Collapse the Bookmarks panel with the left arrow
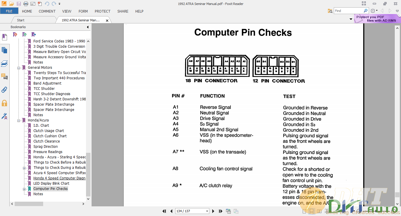The height and width of the screenshot is (216, 401). (x=87, y=27)
